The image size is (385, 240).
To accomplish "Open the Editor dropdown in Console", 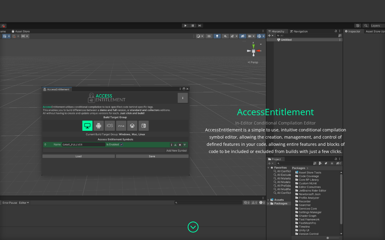I will (24, 203).
